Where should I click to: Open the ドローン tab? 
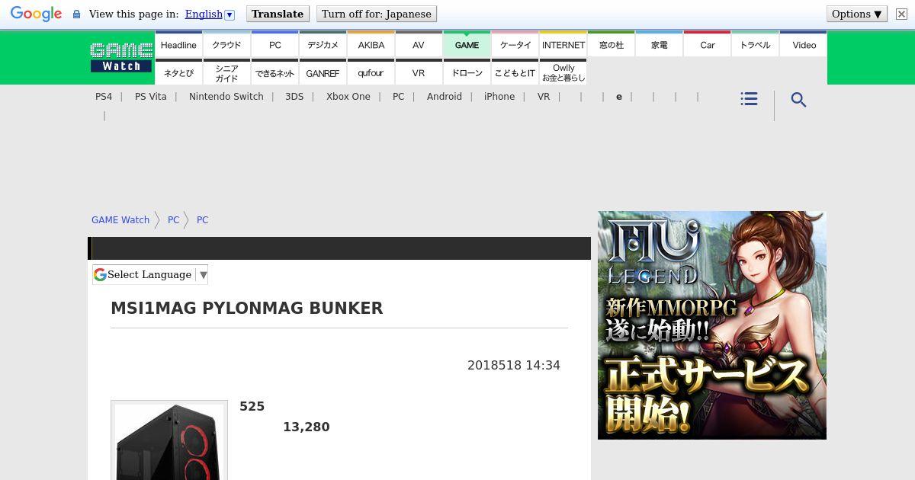[467, 73]
